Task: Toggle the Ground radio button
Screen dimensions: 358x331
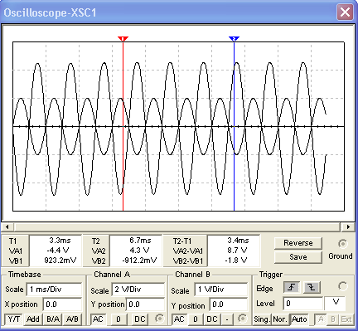Action: point(343,244)
